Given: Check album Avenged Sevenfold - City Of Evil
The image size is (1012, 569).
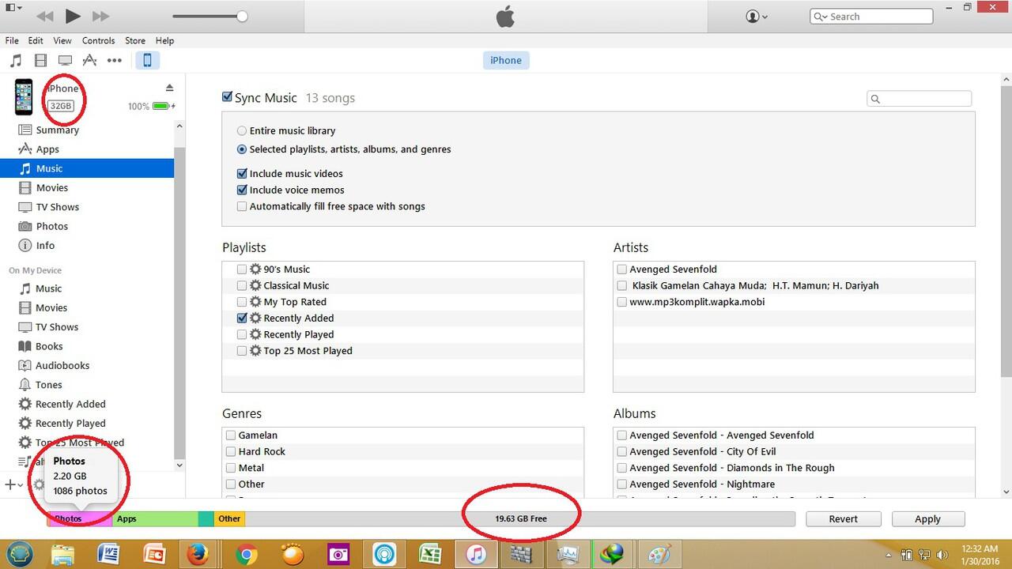Looking at the screenshot, I should point(622,451).
